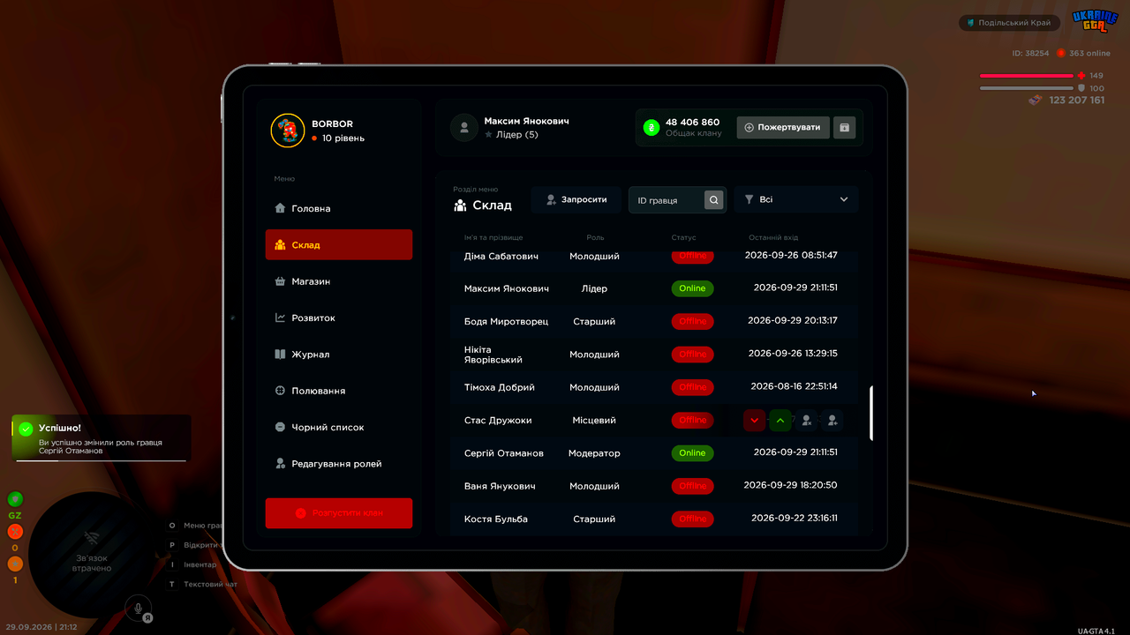
Task: Click the Тімоха Добрий member name
Action: pyautogui.click(x=500, y=387)
